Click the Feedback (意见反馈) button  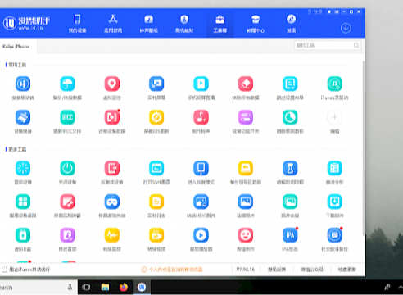click(x=277, y=270)
